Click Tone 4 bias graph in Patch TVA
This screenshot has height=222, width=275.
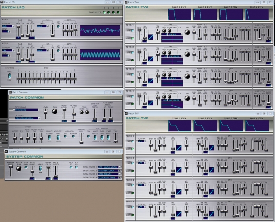click(x=172, y=105)
